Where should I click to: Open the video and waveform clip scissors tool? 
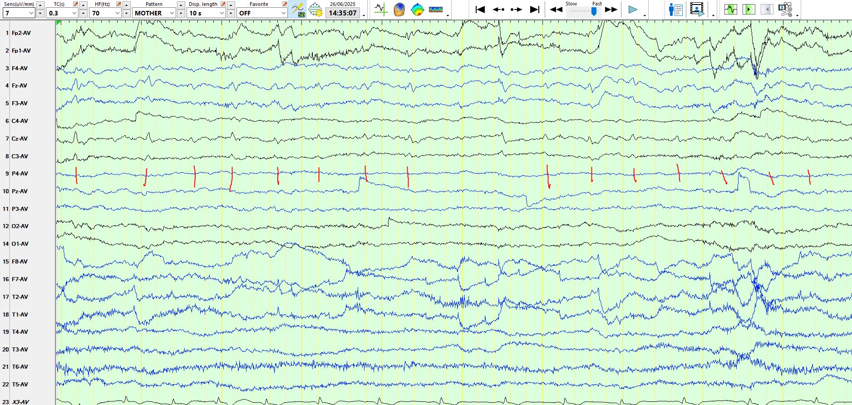[785, 10]
